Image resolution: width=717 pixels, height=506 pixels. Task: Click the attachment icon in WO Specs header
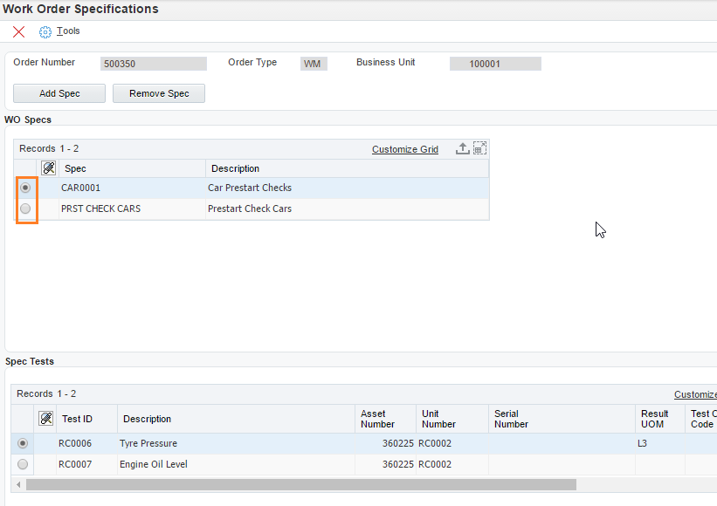(49, 168)
